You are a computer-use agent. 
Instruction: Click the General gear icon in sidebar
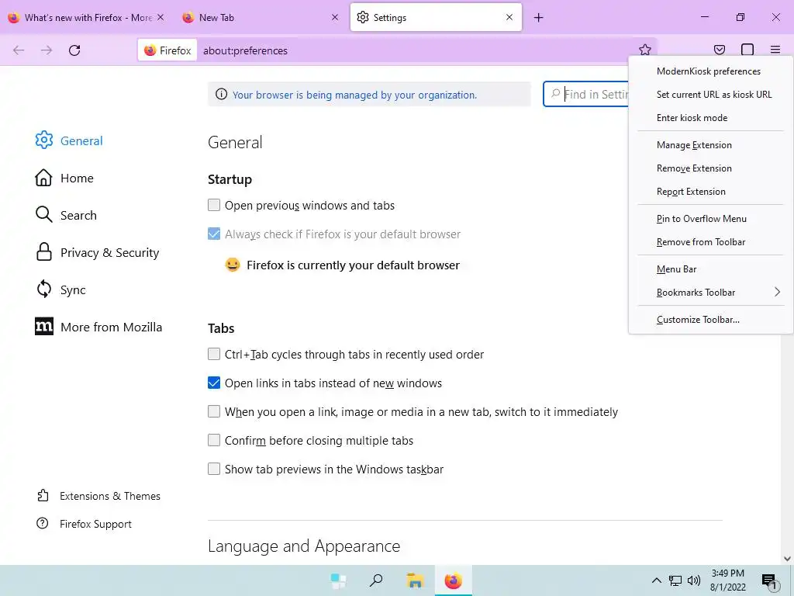click(44, 140)
